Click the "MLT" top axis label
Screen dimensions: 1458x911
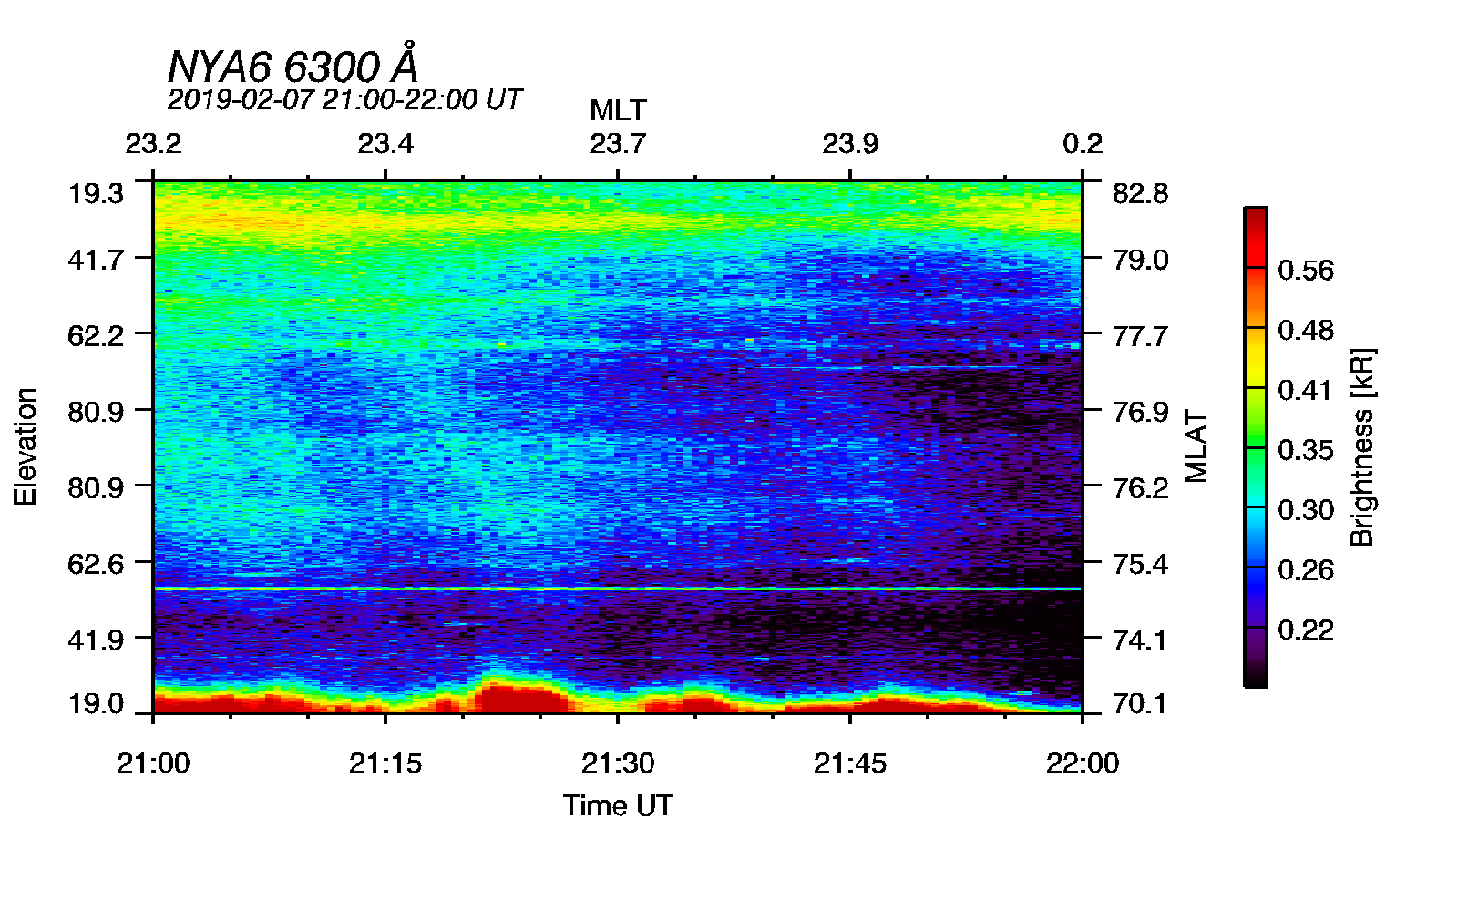click(x=618, y=110)
